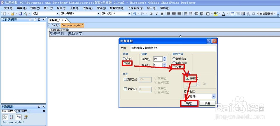Click the Preview in browser icon
The image size is (280, 126).
25,14
